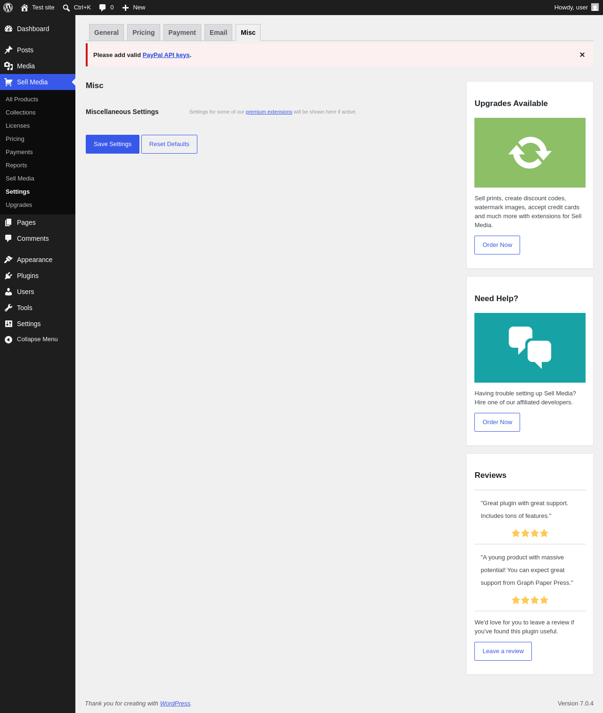Click Order Now under Need Help

(x=497, y=422)
